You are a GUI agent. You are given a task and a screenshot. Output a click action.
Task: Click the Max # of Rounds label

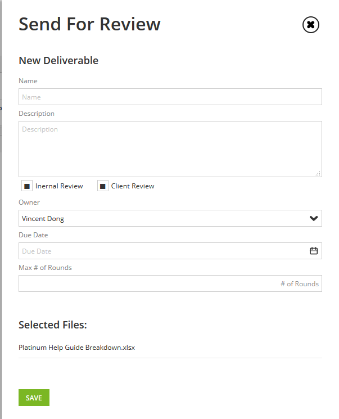(x=45, y=268)
